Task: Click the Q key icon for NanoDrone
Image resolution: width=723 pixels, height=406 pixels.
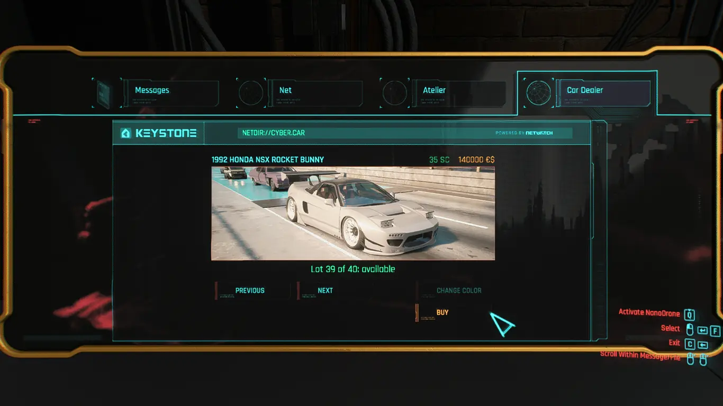Action: point(689,315)
